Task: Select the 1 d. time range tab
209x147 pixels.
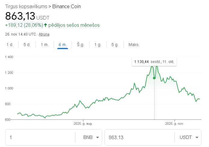Action: click(10, 45)
